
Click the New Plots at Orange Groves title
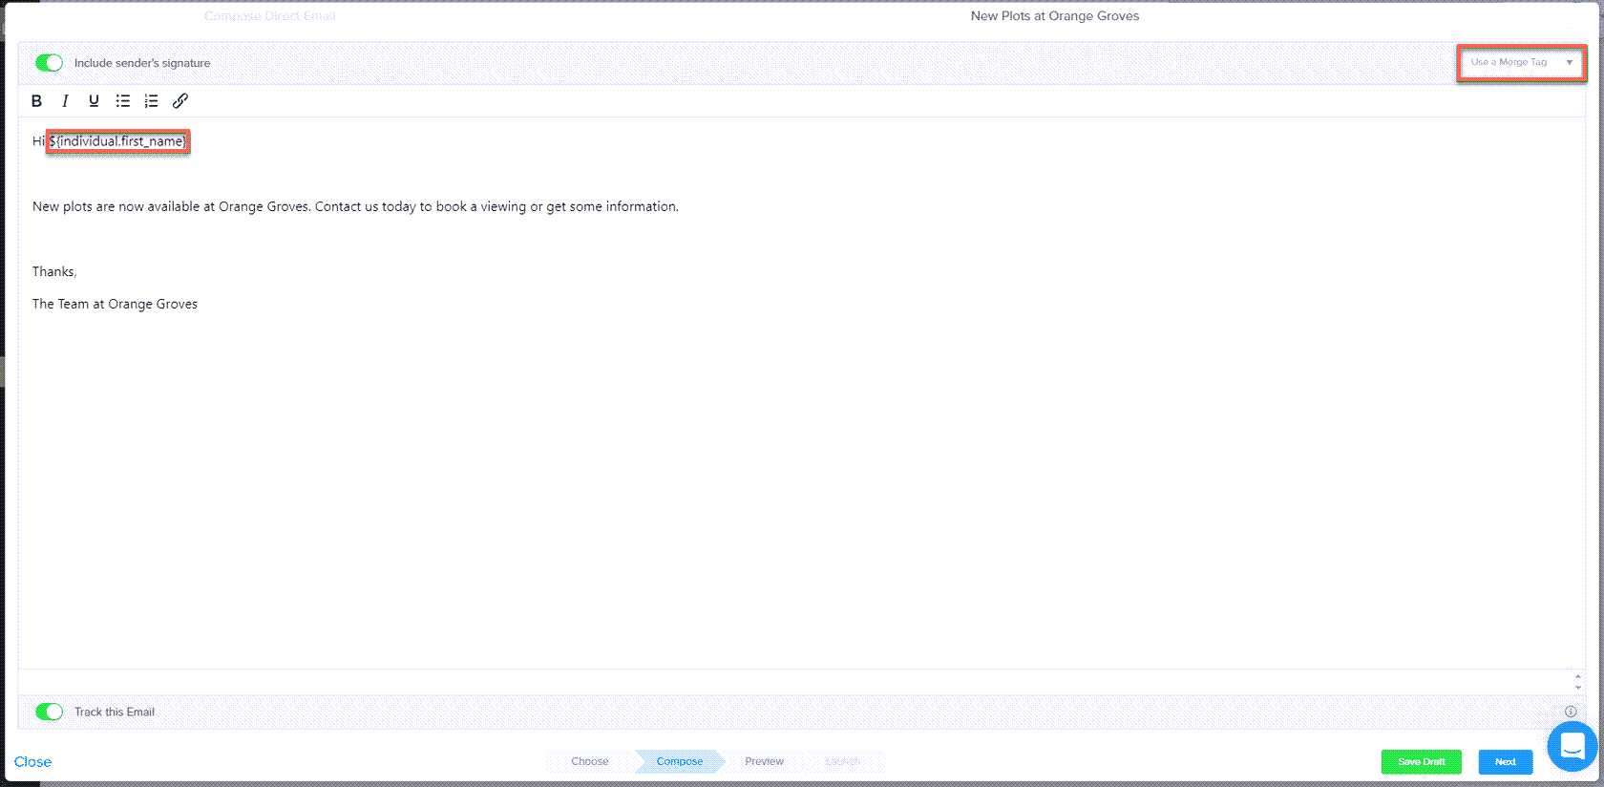1055,16
